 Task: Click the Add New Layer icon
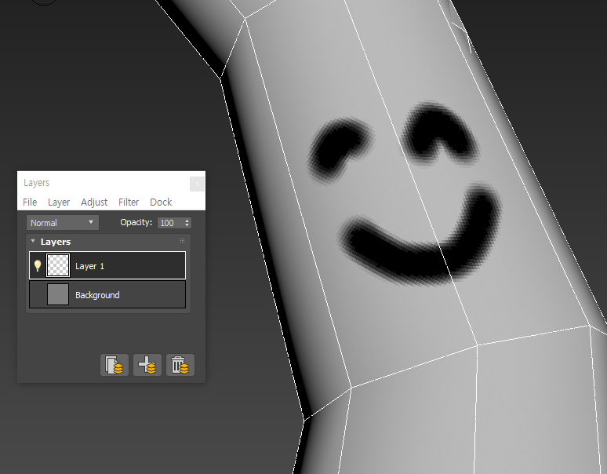[x=147, y=365]
